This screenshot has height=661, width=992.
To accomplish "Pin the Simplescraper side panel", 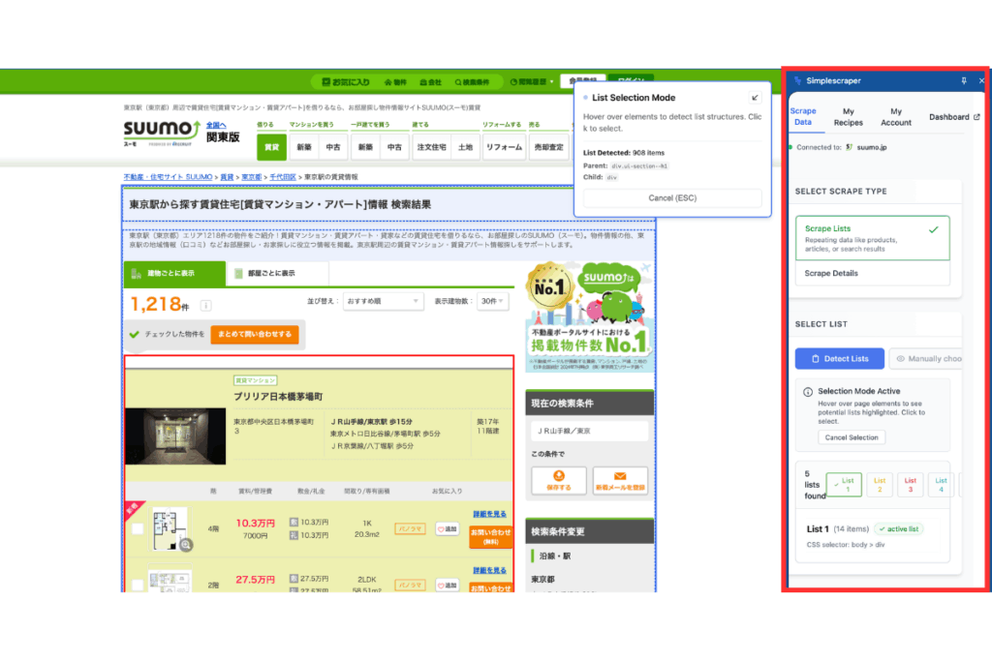I will pos(963,81).
